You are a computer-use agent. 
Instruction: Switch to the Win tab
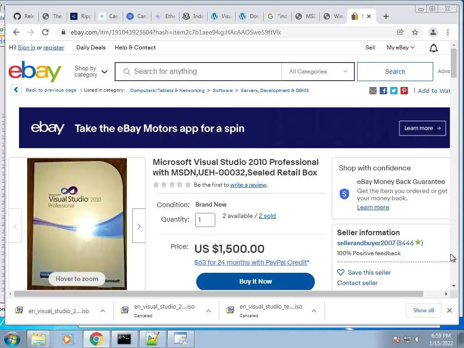[334, 16]
